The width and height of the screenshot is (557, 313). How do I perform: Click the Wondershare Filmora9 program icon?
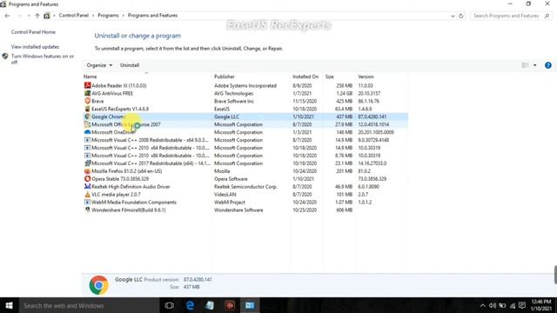pos(87,210)
